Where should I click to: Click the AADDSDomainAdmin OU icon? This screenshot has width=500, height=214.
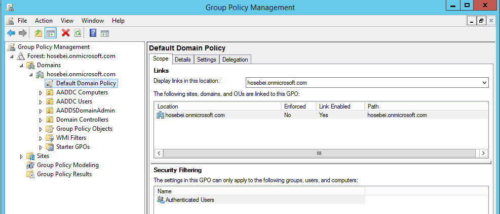pos(50,111)
